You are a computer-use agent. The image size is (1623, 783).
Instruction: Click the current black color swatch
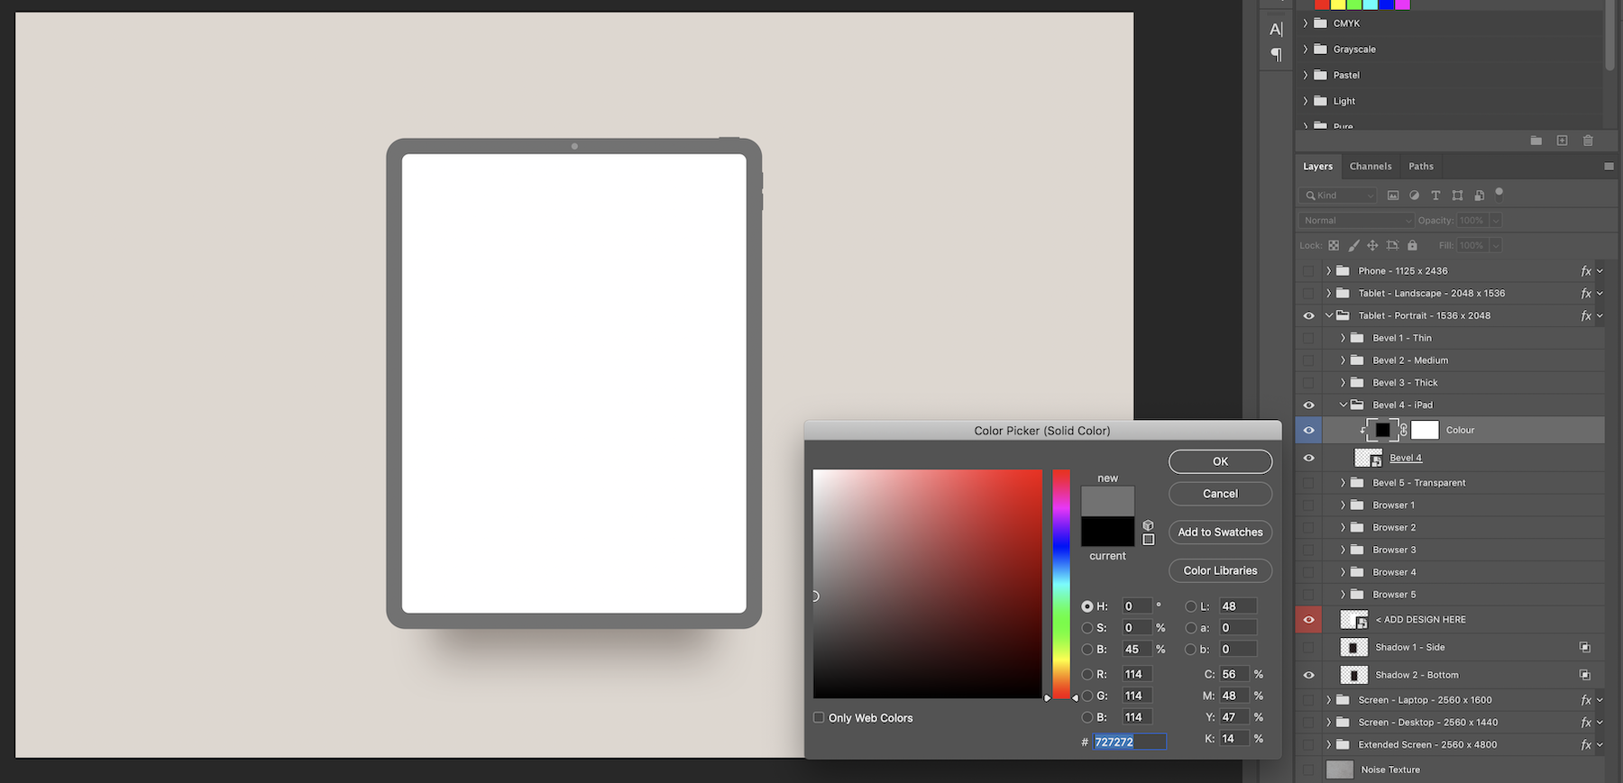coord(1107,532)
